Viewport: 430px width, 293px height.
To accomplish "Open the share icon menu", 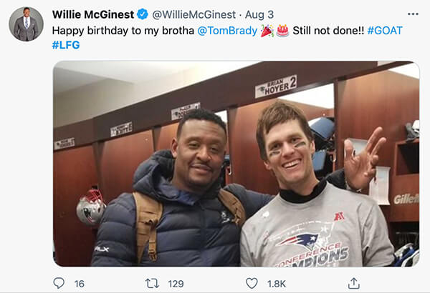I will click(353, 283).
